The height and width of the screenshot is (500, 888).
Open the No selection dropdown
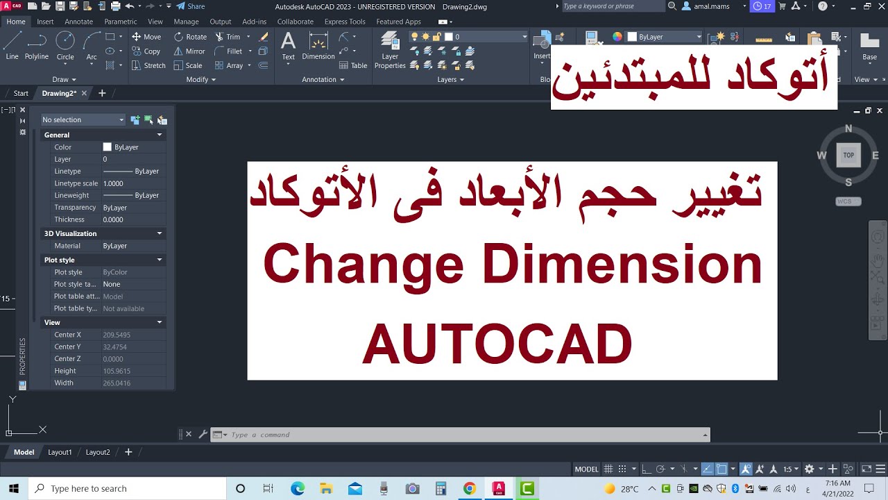(x=83, y=120)
